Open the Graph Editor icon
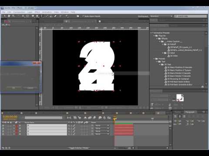Image resolution: width=209 pixels, height=156 pixels. 109,118
